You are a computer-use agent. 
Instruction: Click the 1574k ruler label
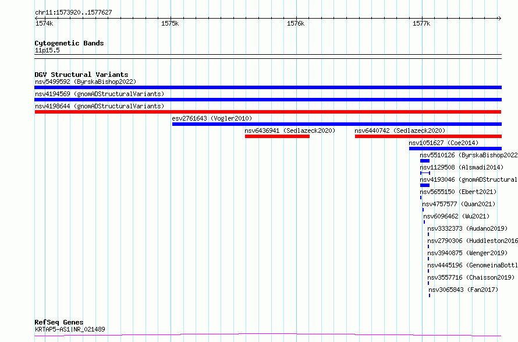tap(44, 23)
